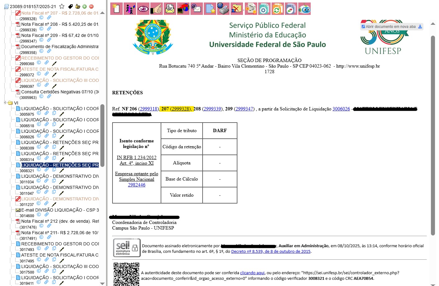This screenshot has width=439, height=286.
Task: Open E-mail DIVISÃO LIQUIDAÇÃO tree item
Action: [x=60, y=210]
